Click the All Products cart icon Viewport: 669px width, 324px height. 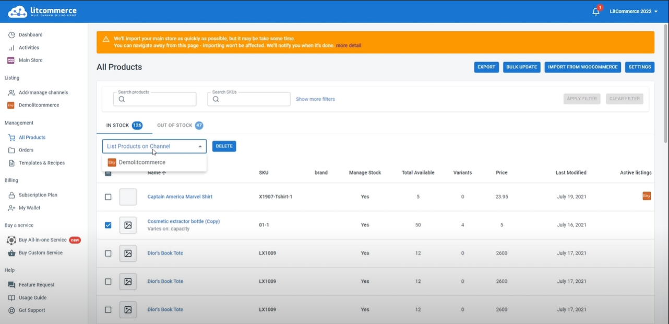point(11,138)
